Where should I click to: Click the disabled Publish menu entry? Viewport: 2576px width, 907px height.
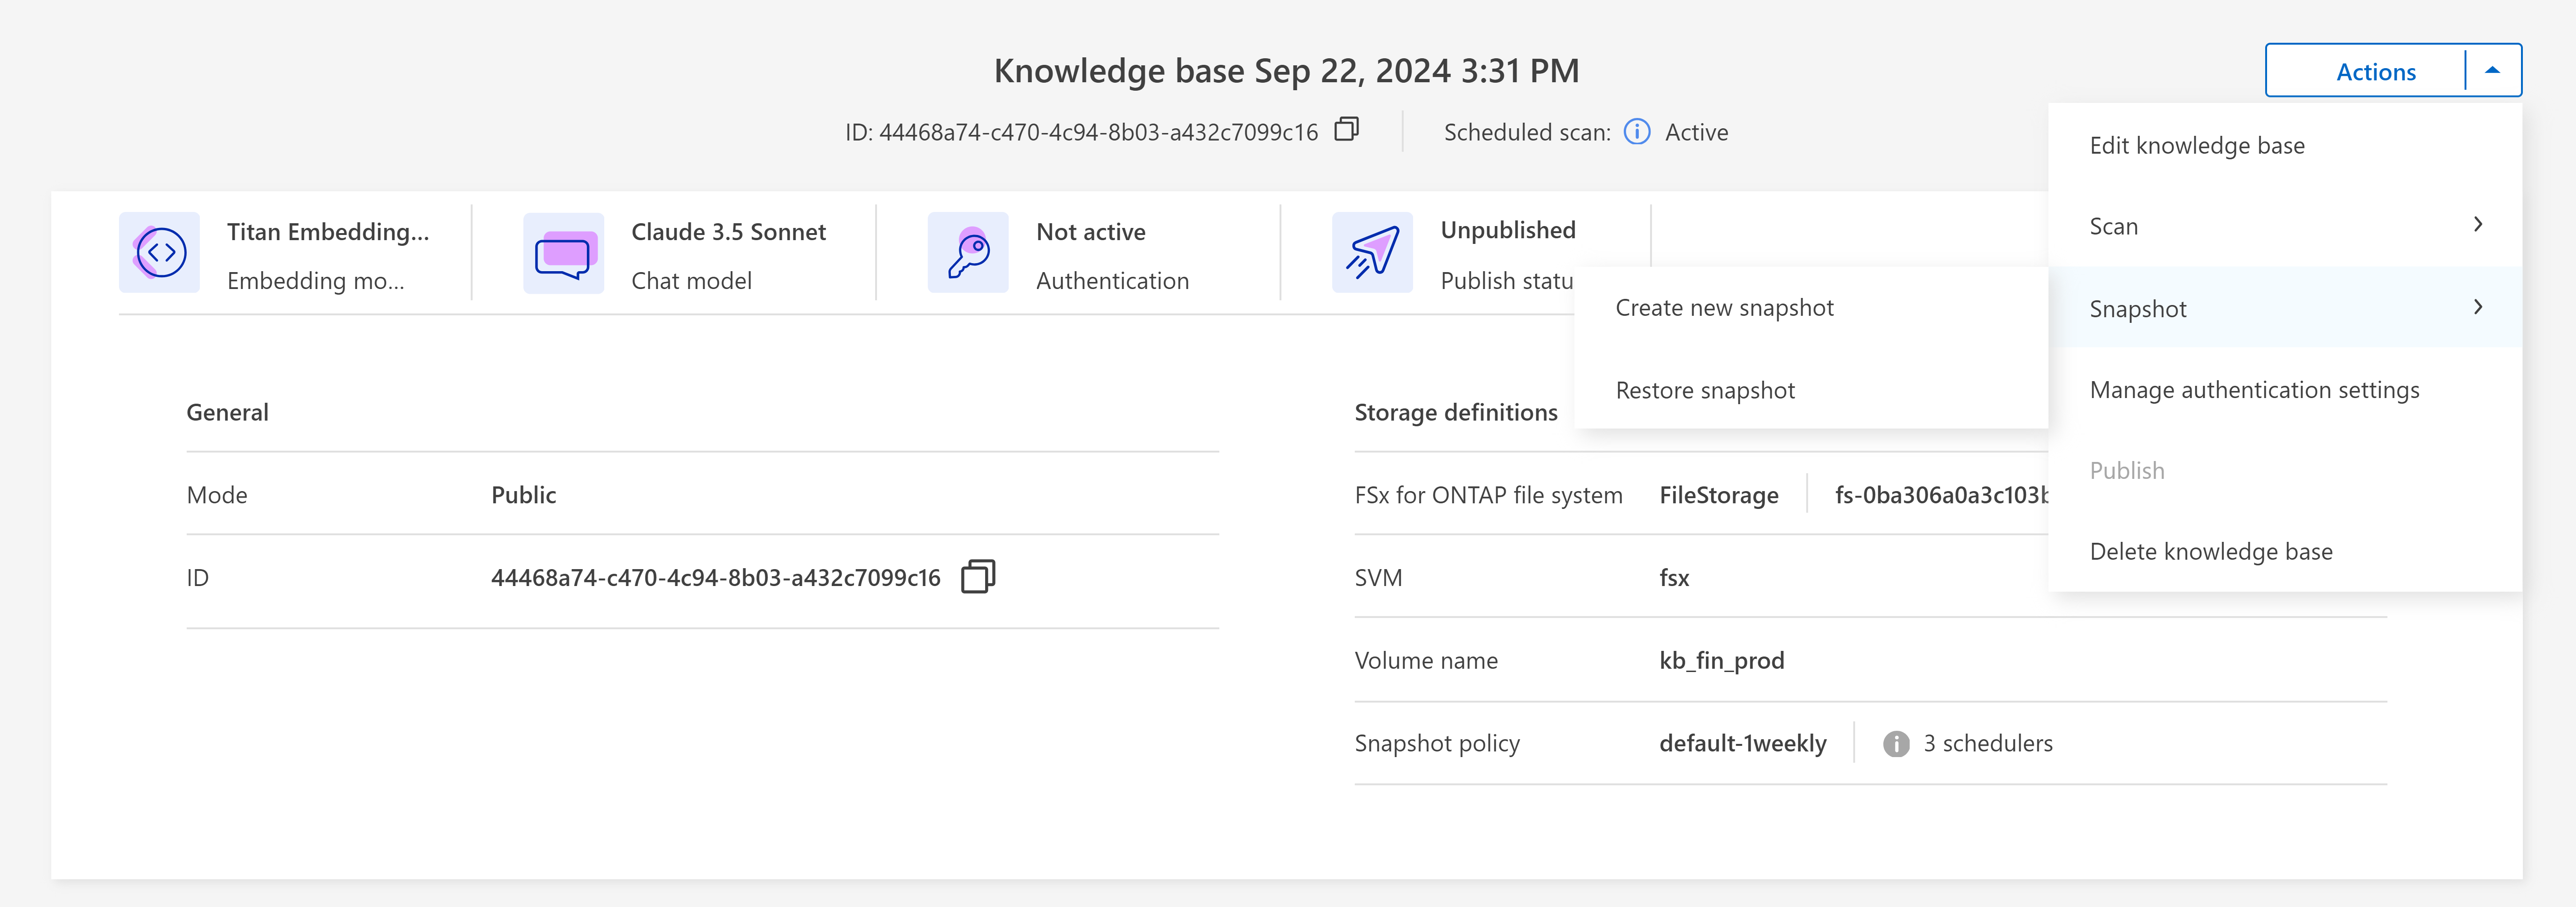click(2126, 470)
